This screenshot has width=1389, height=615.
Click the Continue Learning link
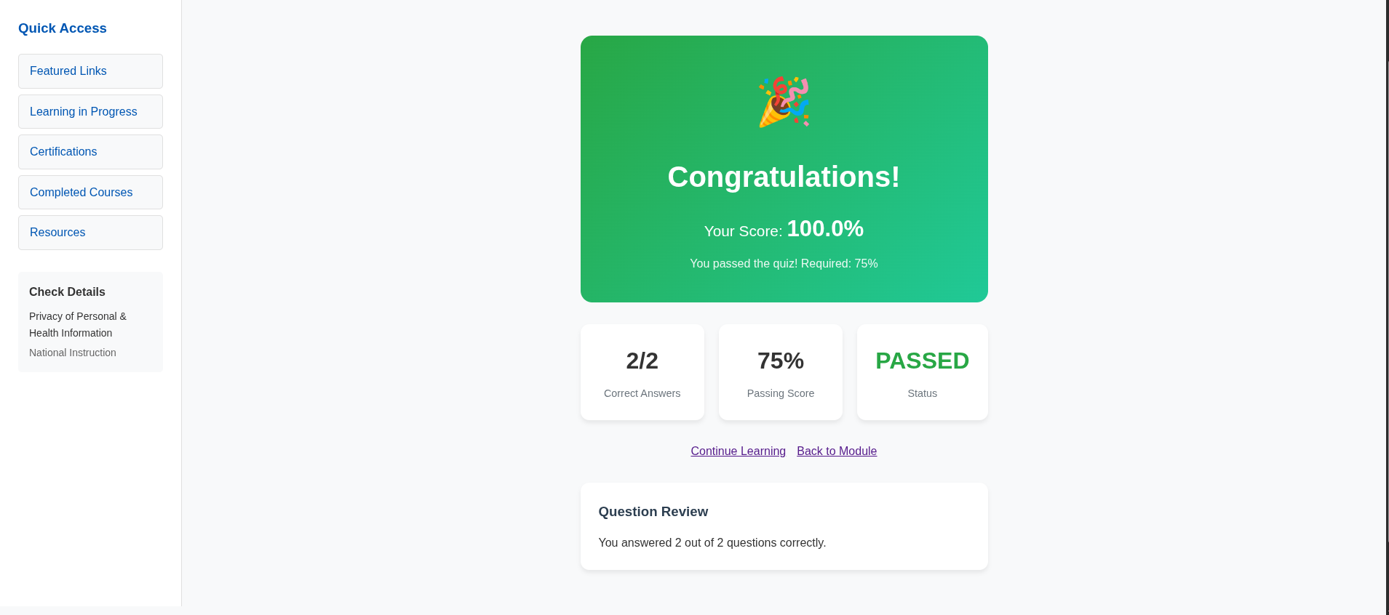[x=738, y=451]
